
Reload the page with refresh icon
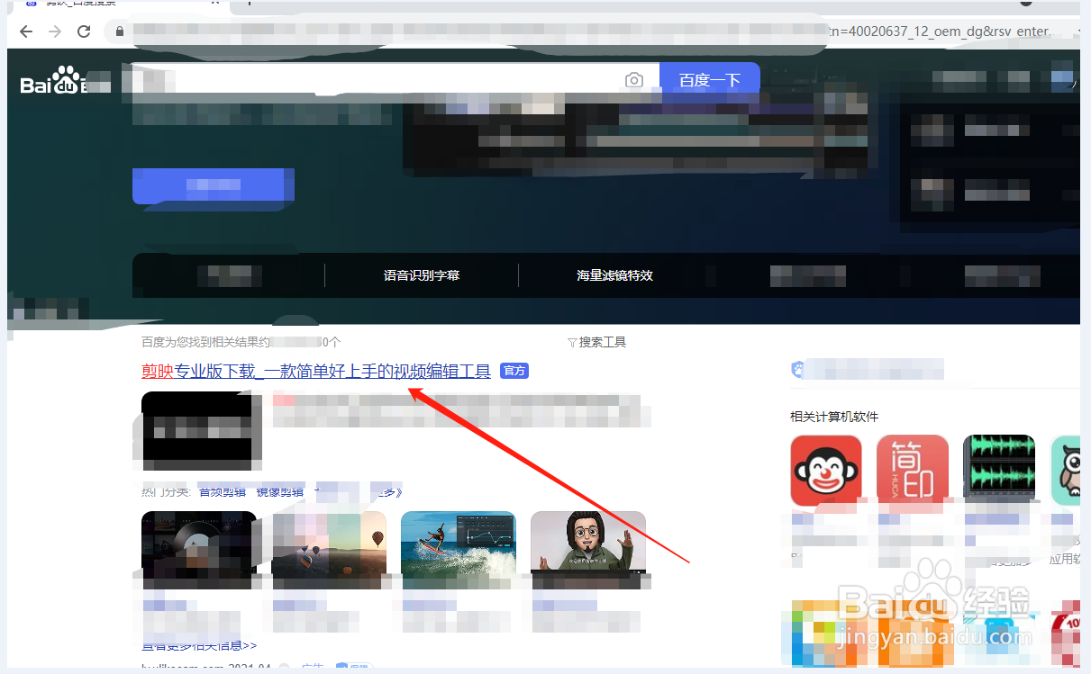[84, 31]
